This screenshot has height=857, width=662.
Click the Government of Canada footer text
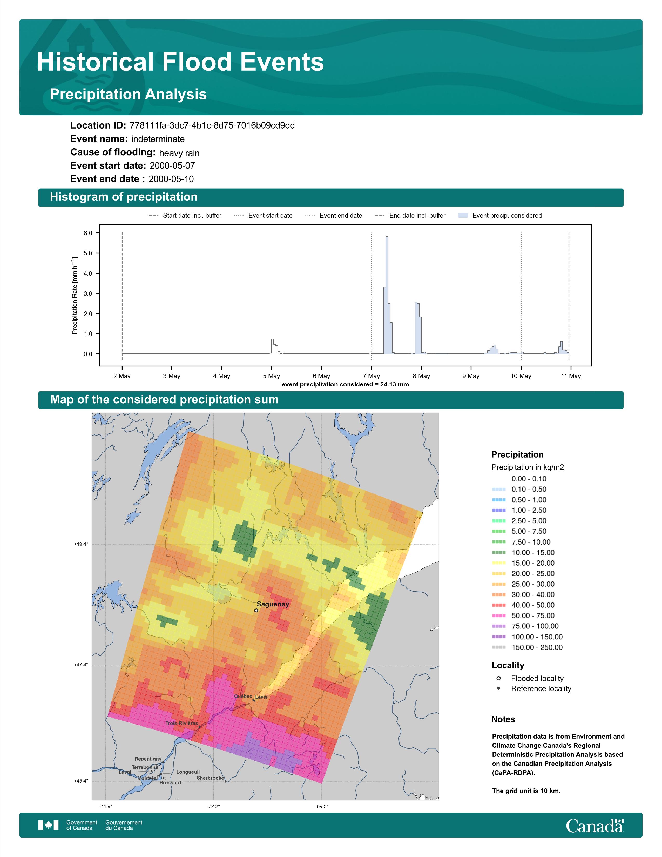pyautogui.click(x=82, y=825)
